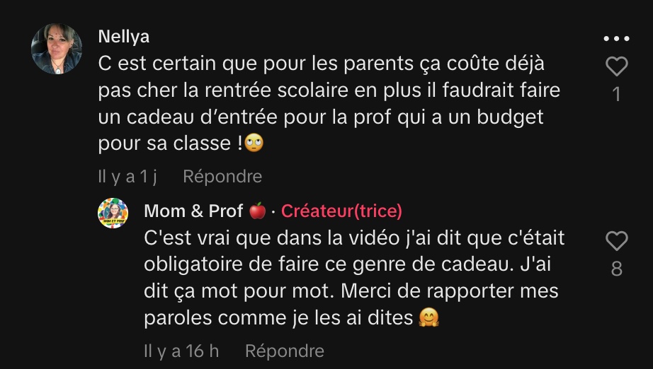The width and height of the screenshot is (653, 369).
Task: Select the 'Il y a 1 j' timestamp
Action: pos(127,177)
